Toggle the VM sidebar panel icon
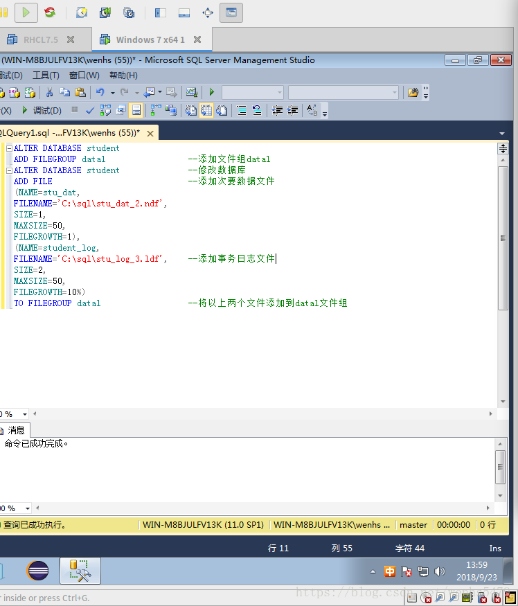This screenshot has width=518, height=606. coord(161,12)
